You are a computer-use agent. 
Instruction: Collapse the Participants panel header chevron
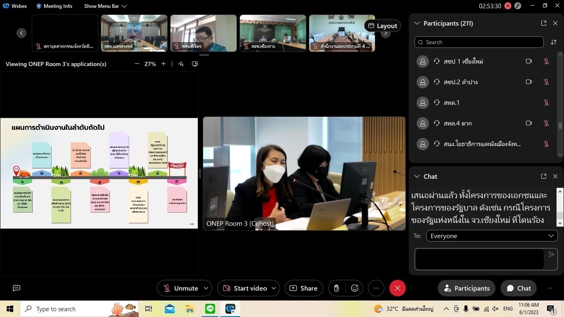point(417,24)
